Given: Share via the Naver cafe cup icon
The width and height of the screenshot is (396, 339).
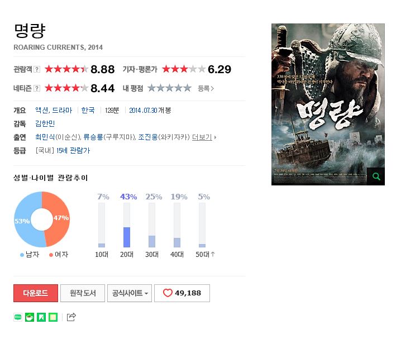Looking at the screenshot, I should pyautogui.click(x=30, y=317).
